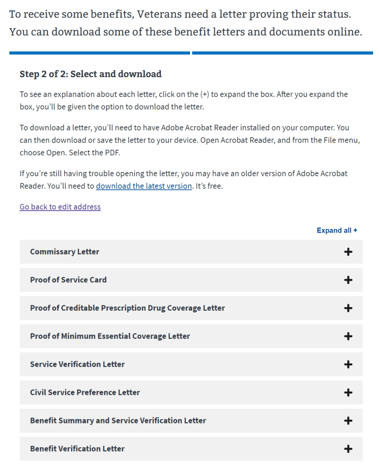The image size is (379, 466).
Task: Select the Benefit Summary and Service Verification header
Action: [x=118, y=420]
